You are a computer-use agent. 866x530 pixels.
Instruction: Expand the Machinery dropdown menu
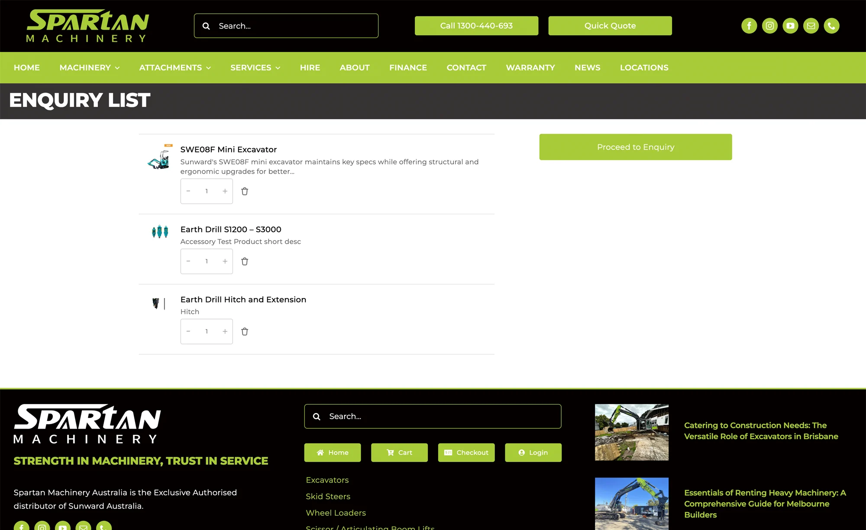[90, 68]
